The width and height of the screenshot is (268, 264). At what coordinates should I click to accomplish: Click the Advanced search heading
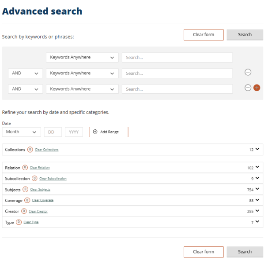[42, 11]
